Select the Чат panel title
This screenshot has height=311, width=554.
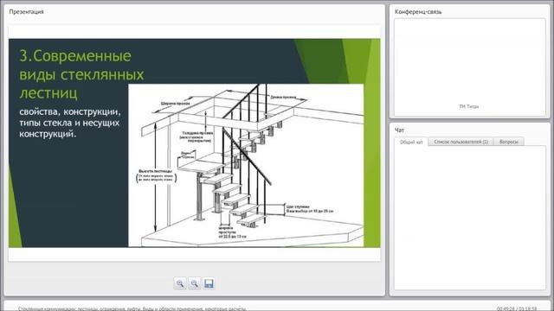399,130
